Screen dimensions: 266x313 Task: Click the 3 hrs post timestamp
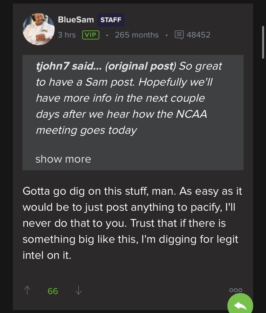(67, 35)
